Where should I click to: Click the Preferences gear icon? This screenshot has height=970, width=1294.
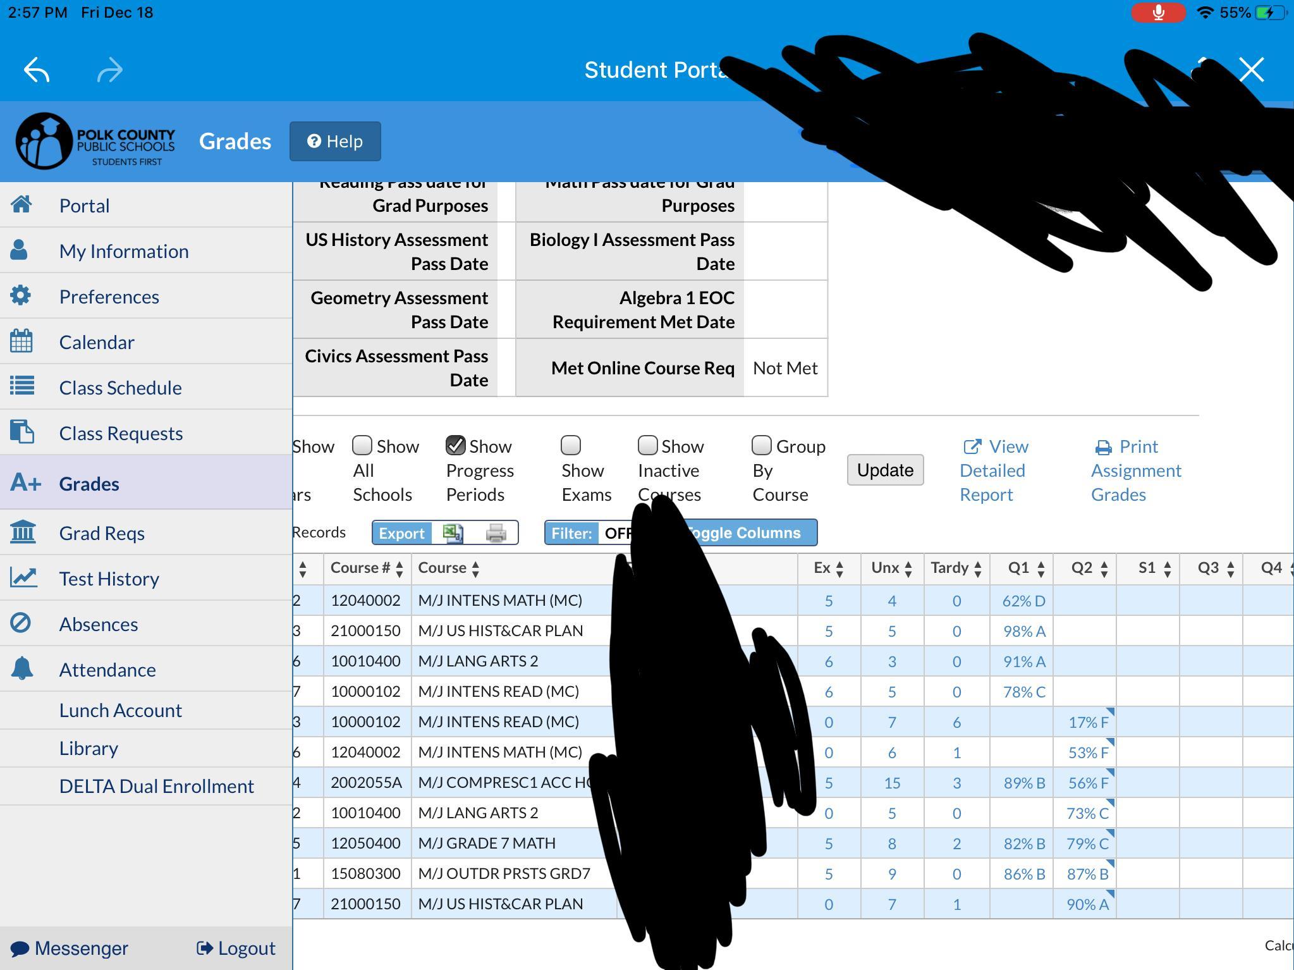21,296
